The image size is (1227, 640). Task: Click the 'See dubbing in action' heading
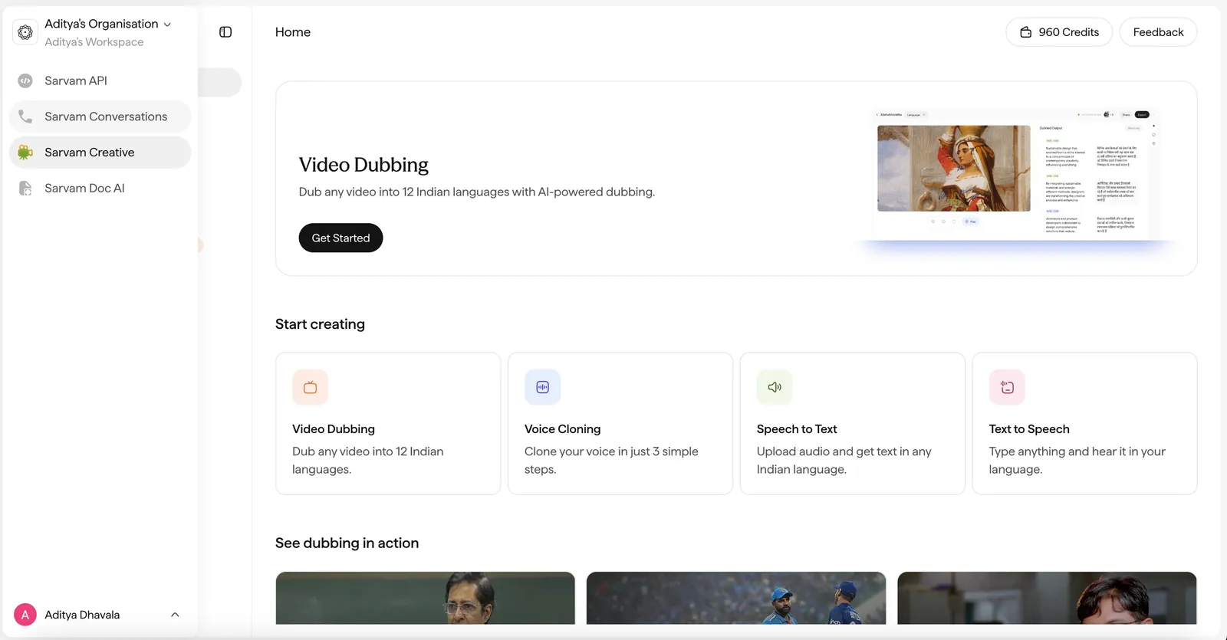[x=347, y=543]
